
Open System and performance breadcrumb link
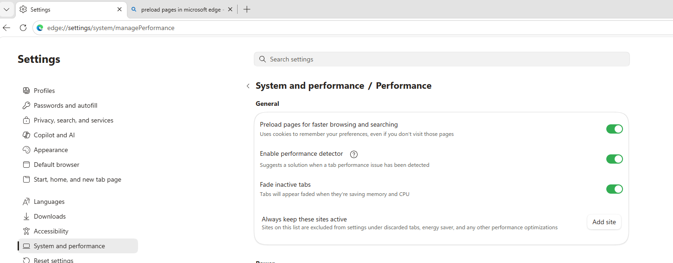coord(310,86)
